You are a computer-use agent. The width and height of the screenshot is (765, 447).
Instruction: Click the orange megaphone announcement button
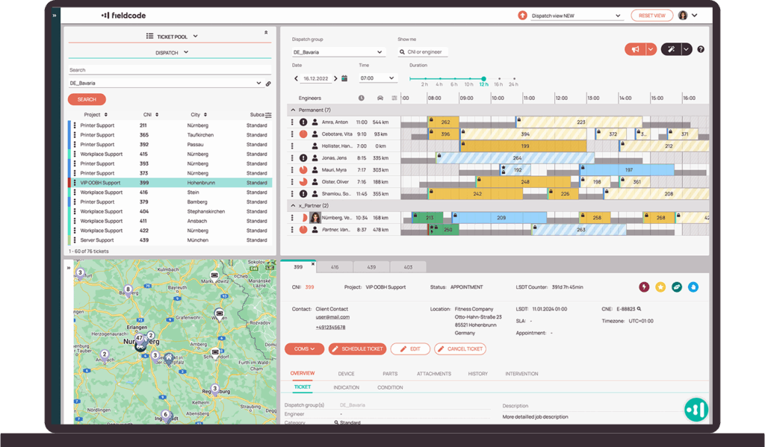tap(635, 49)
